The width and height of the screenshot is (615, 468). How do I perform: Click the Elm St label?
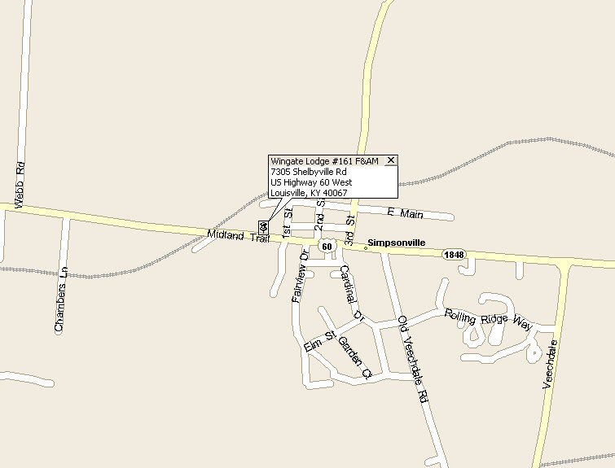pyautogui.click(x=320, y=341)
